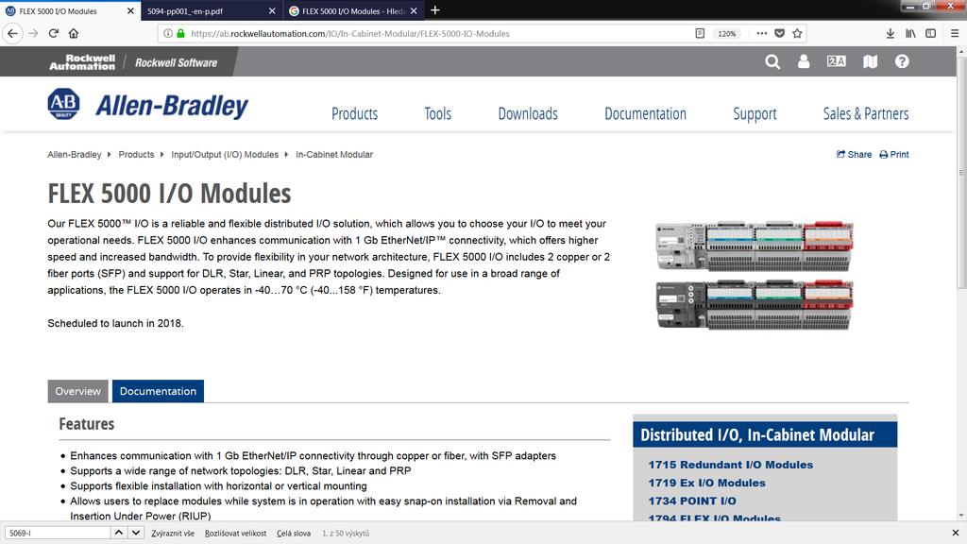Bookmark this page with the star

point(797,33)
